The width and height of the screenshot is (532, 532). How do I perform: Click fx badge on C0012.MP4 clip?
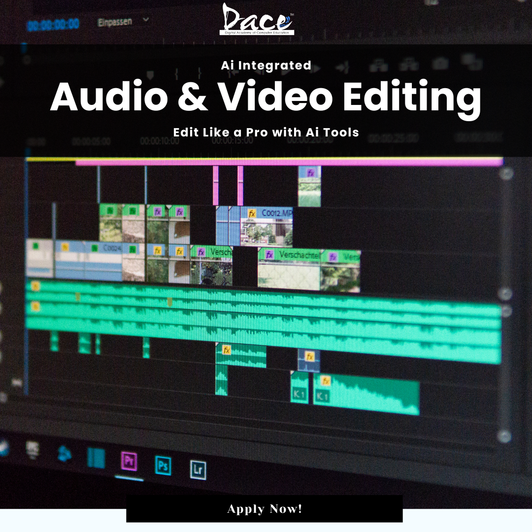252,213
